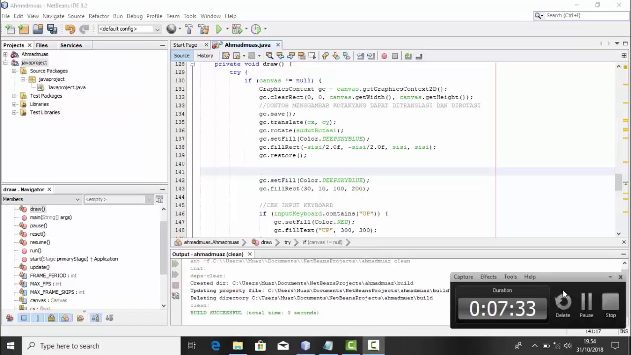The image size is (631, 355).
Task: Open the Debug menu
Action: pyautogui.click(x=135, y=16)
